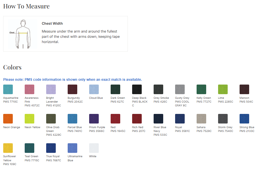Select the Neon Orange swatch
The width and height of the screenshot is (266, 170).
pyautogui.click(x=8, y=119)
